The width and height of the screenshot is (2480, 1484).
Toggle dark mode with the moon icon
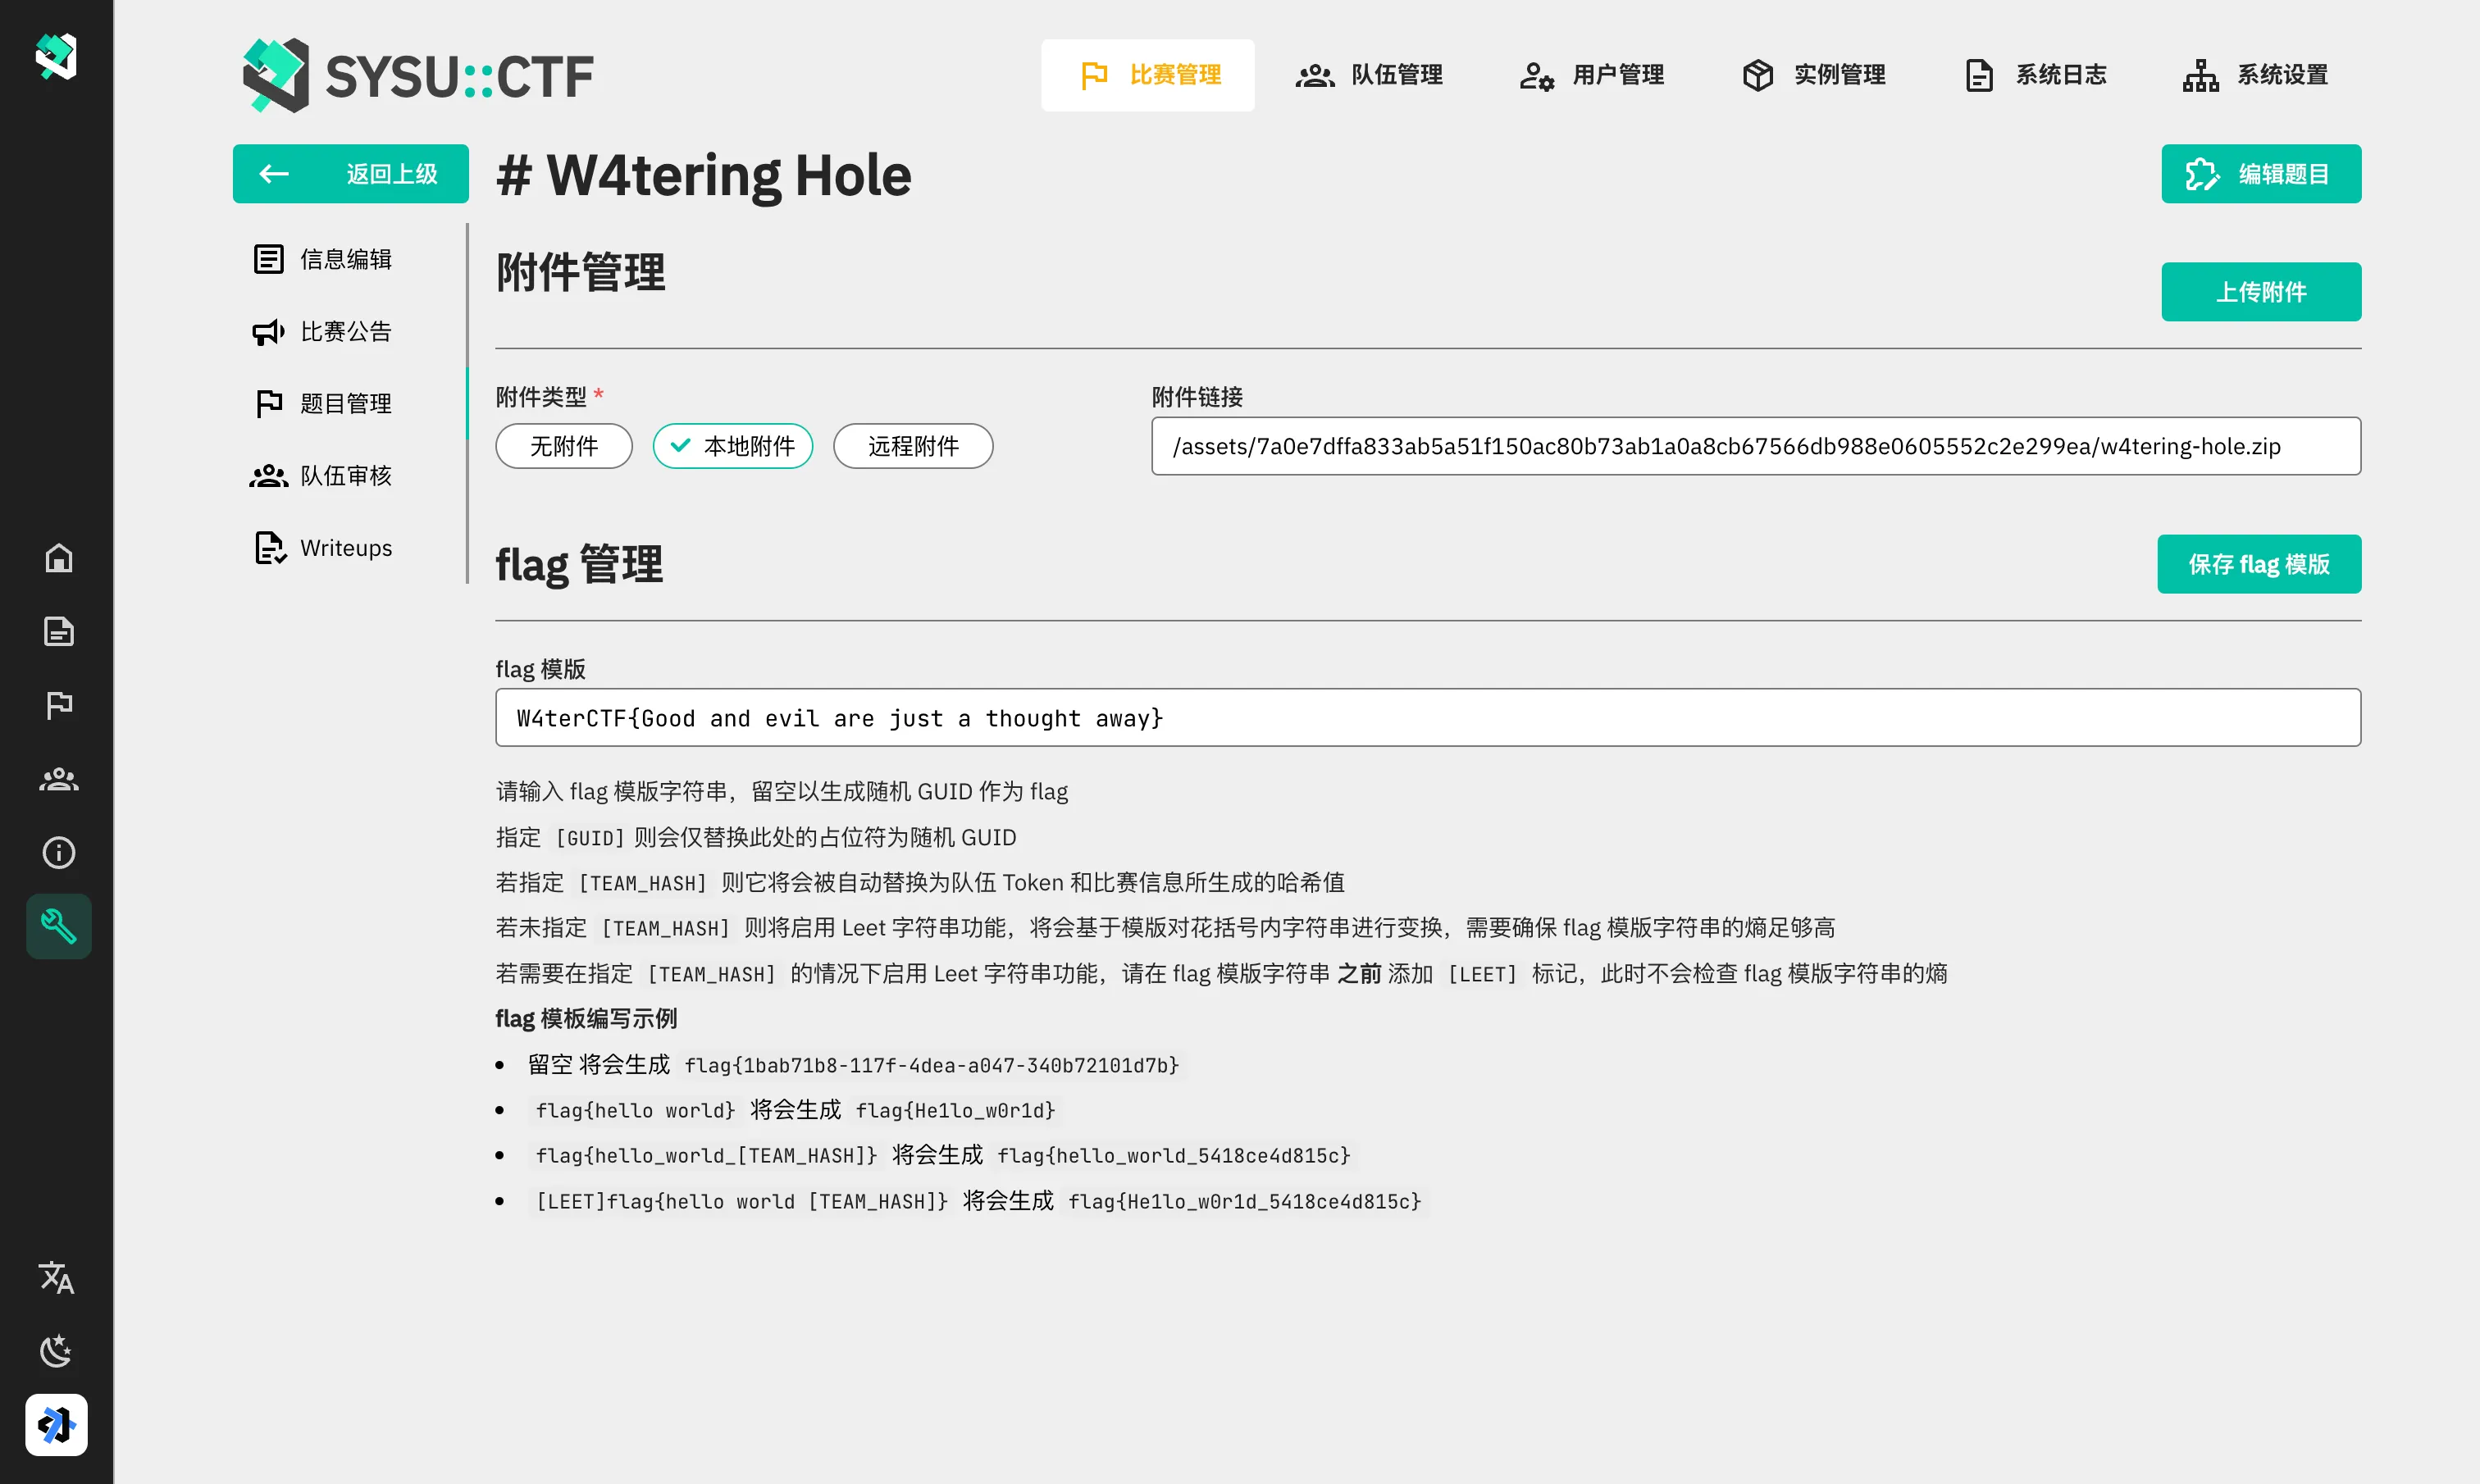57,1350
